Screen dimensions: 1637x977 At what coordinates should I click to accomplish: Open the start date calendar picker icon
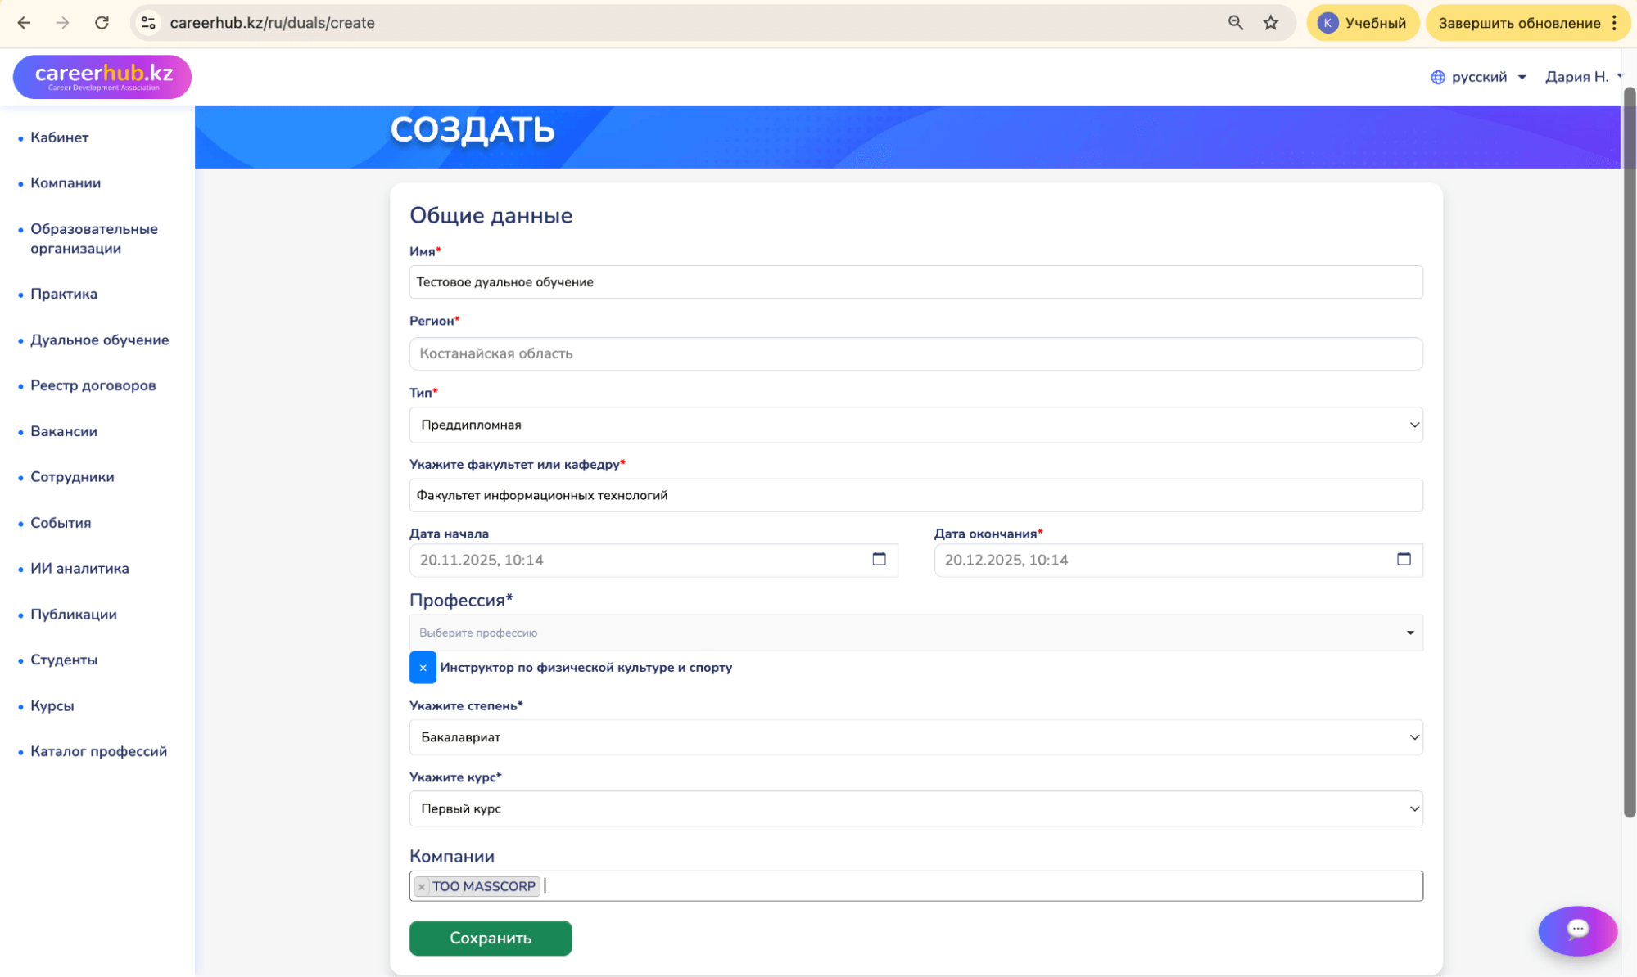pyautogui.click(x=879, y=559)
